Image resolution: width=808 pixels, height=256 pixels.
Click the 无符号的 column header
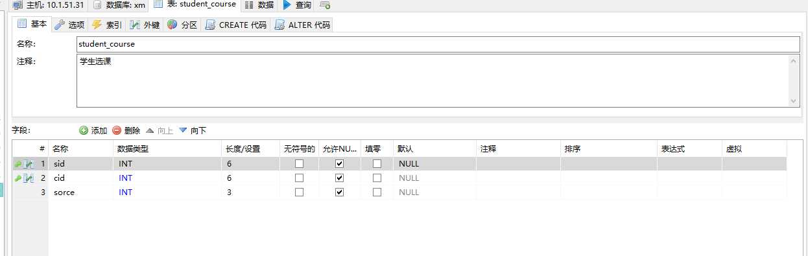[299, 149]
